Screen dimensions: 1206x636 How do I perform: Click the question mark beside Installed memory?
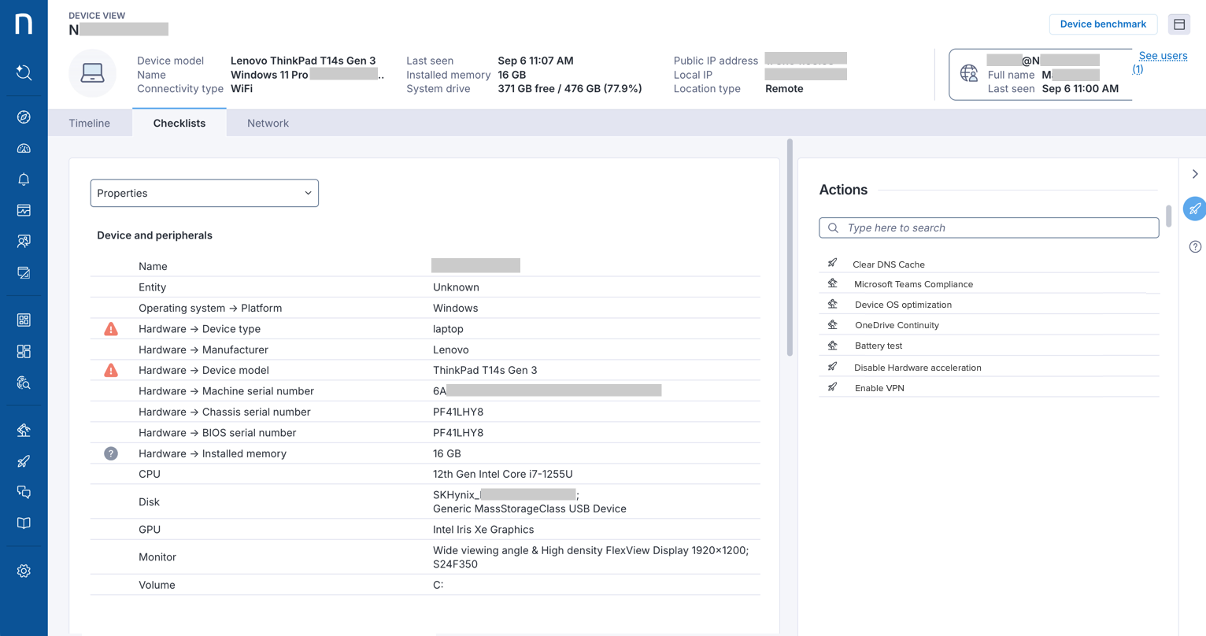point(110,453)
